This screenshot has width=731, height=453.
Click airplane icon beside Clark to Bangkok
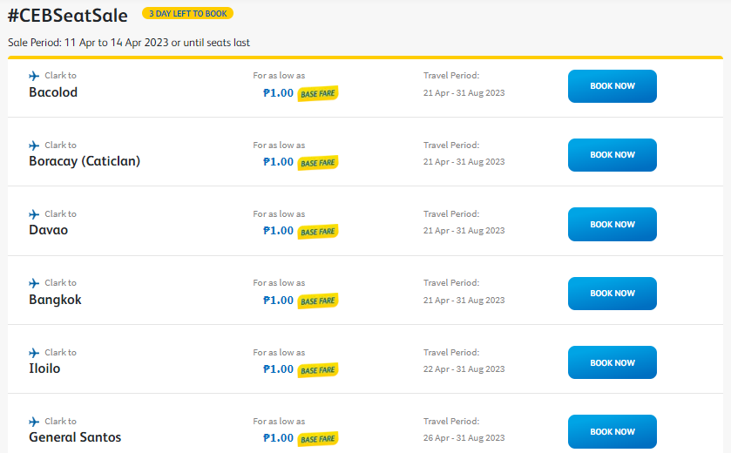coord(34,283)
